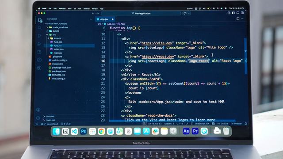Image resolution: width=283 pixels, height=159 pixels.
Task: Open After Effects from the Dock
Action: point(186,131)
